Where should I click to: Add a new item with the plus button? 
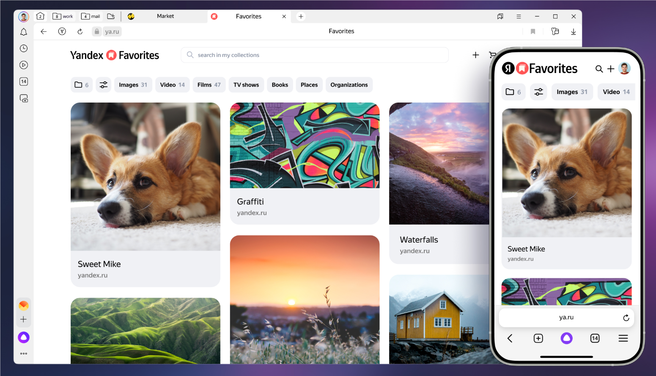tap(475, 55)
